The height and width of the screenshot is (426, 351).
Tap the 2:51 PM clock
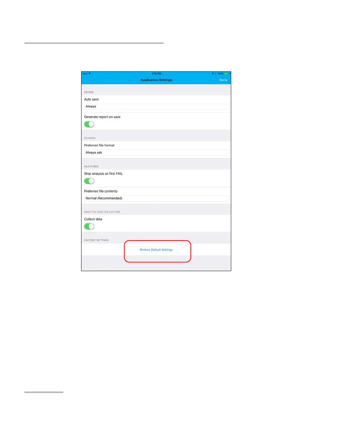(157, 74)
